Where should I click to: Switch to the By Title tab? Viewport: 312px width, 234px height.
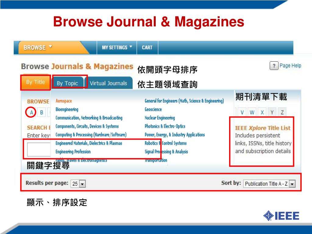click(35, 82)
